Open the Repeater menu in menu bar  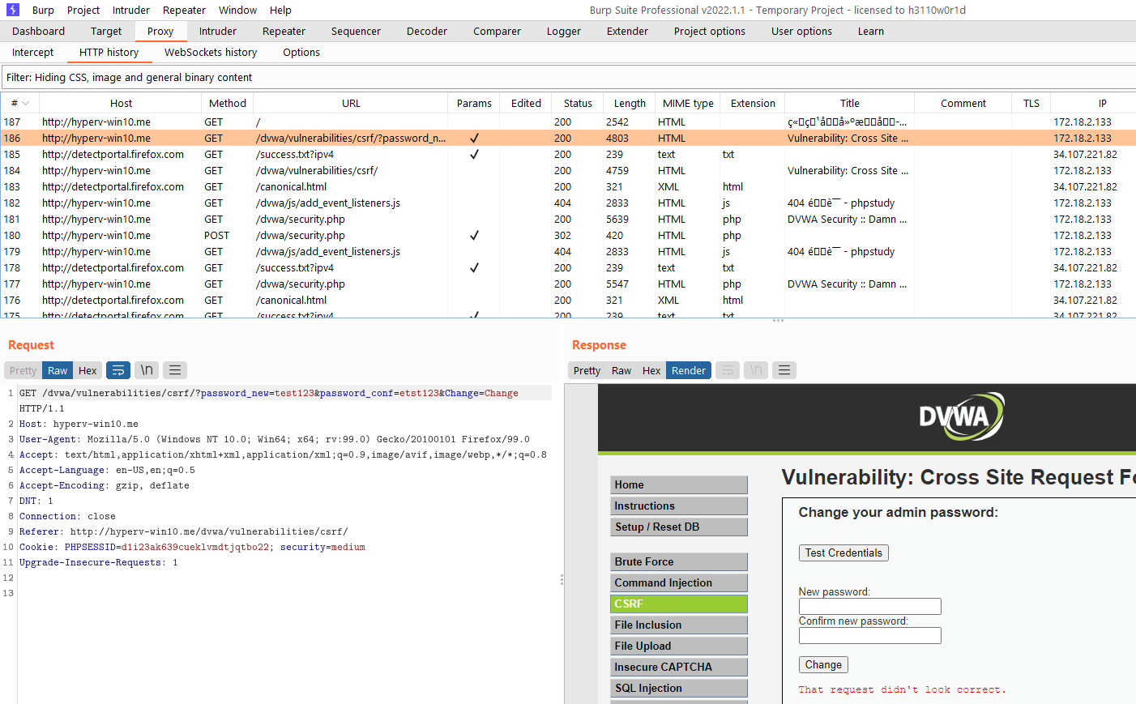[x=184, y=10]
